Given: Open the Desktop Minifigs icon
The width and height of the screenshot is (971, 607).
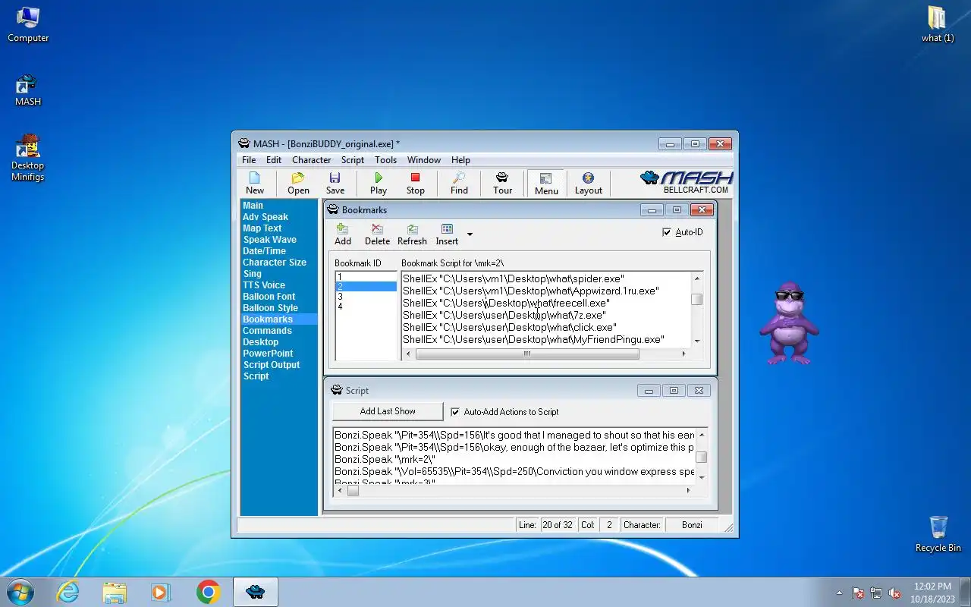Looking at the screenshot, I should (28, 158).
